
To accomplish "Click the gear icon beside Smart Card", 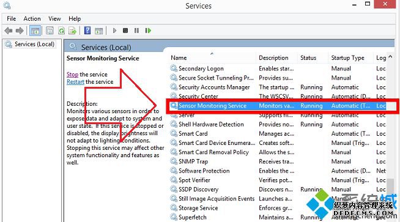I will pos(174,133).
